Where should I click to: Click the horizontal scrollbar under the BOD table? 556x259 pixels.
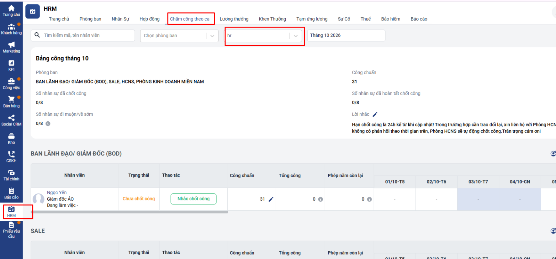130,212
